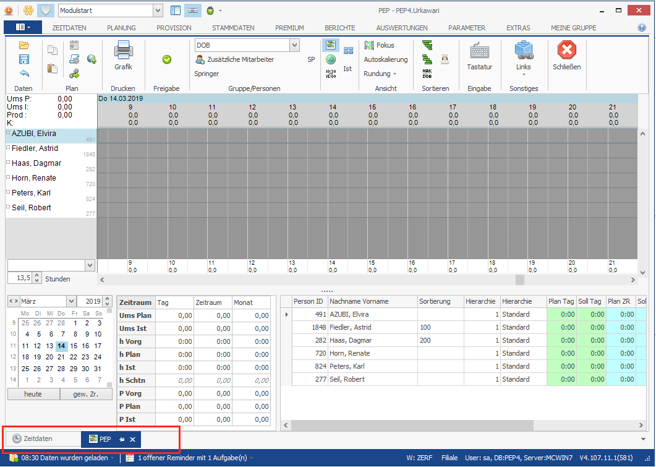Toggle checkbox next to Haas, Dagmar

(x=8, y=163)
